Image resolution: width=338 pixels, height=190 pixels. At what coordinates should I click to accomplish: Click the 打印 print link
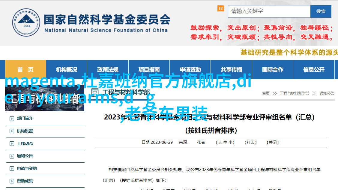click(250, 142)
